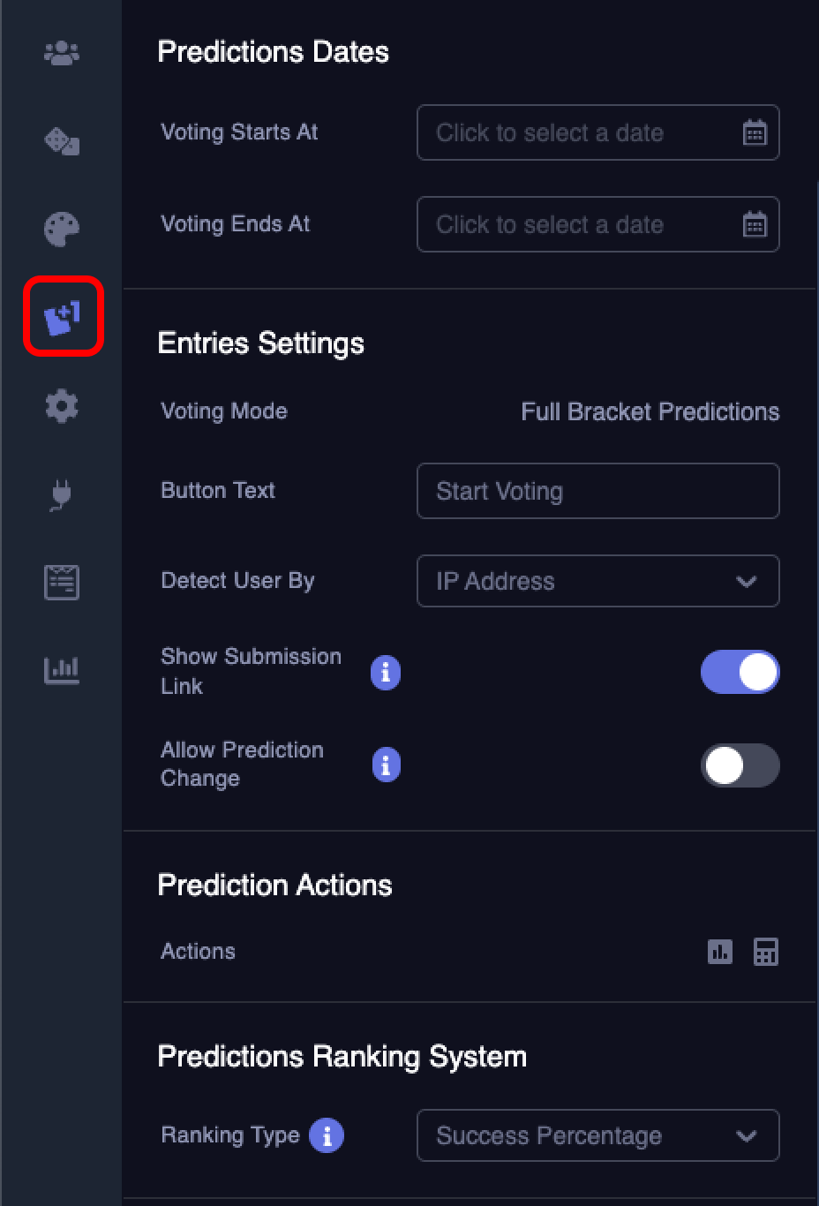Open the scoreboard list sidebar icon
819x1206 pixels.
tap(62, 583)
